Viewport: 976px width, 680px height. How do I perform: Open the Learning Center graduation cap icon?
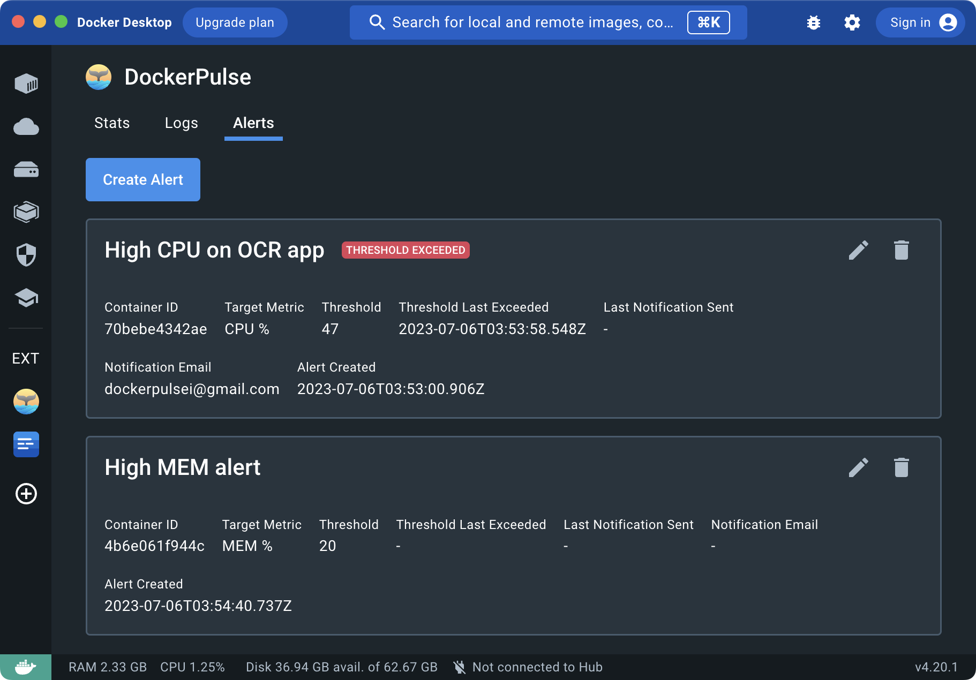click(26, 298)
